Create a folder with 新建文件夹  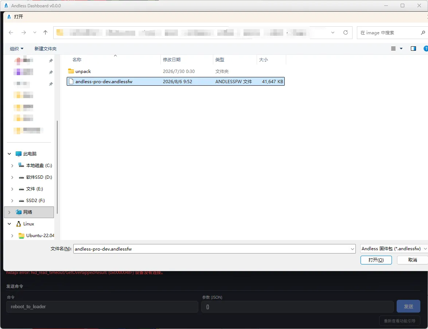point(45,49)
